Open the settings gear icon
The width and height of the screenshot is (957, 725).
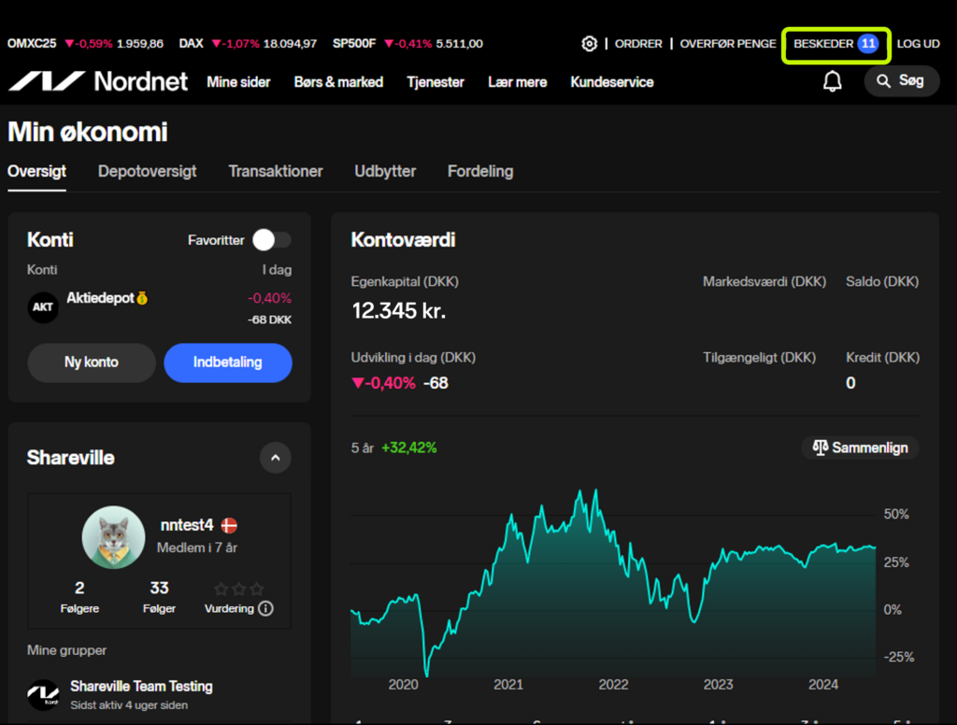tap(589, 44)
